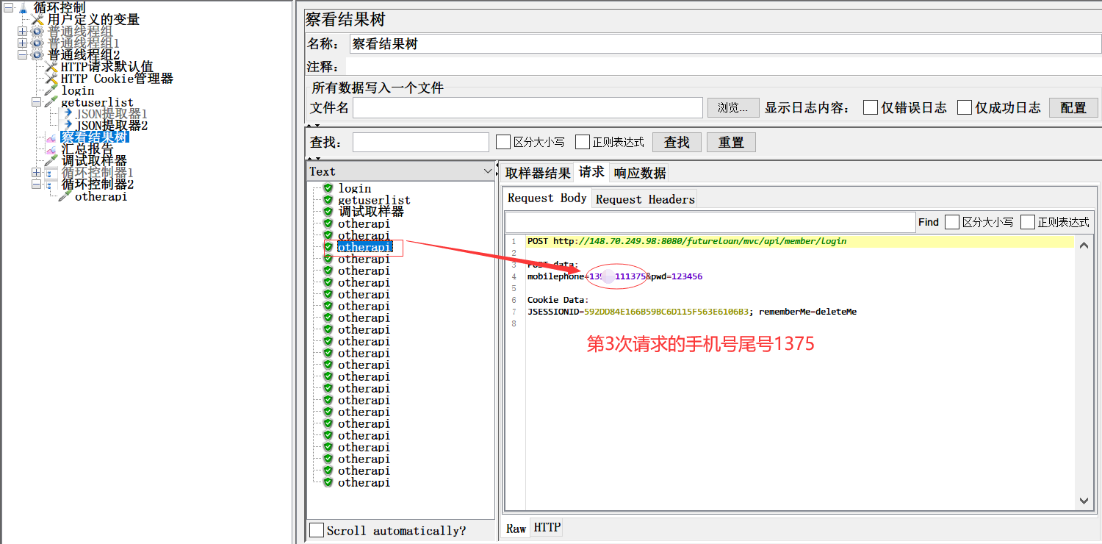This screenshot has width=1102, height=544.
Task: Click green shield beside getuserlist result
Action: (x=328, y=200)
